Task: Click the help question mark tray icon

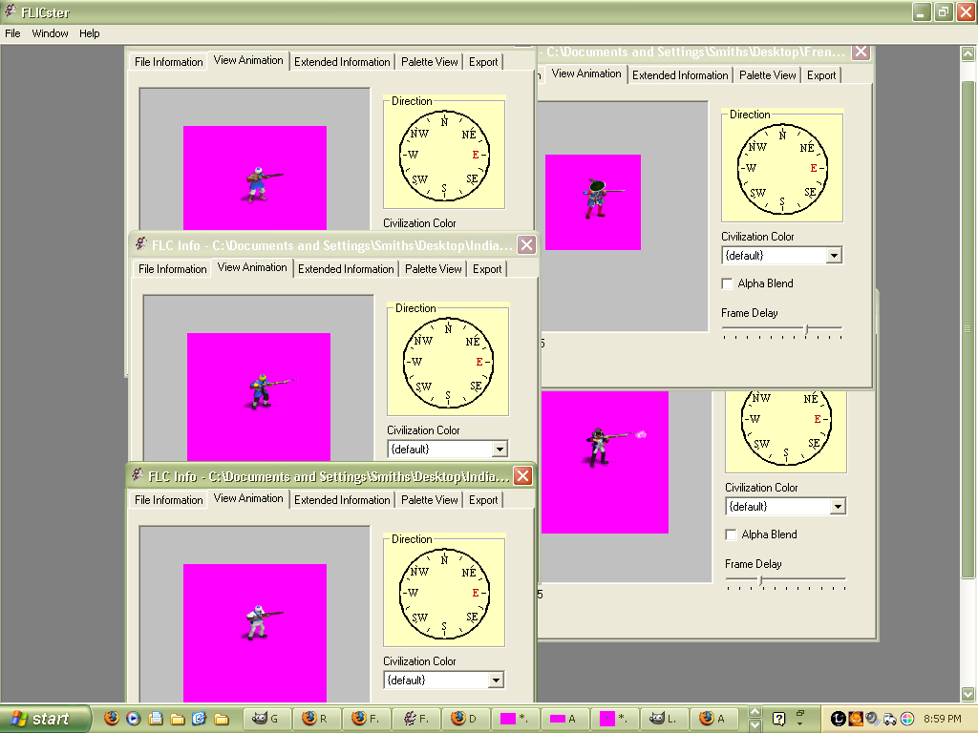Action: click(779, 719)
